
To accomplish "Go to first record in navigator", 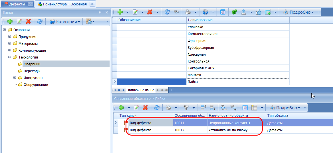I will (x=115, y=90).
